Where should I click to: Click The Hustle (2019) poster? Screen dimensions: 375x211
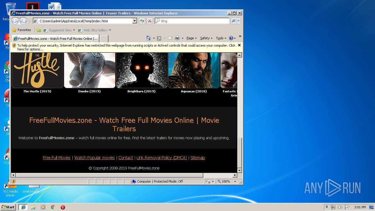pos(37,70)
